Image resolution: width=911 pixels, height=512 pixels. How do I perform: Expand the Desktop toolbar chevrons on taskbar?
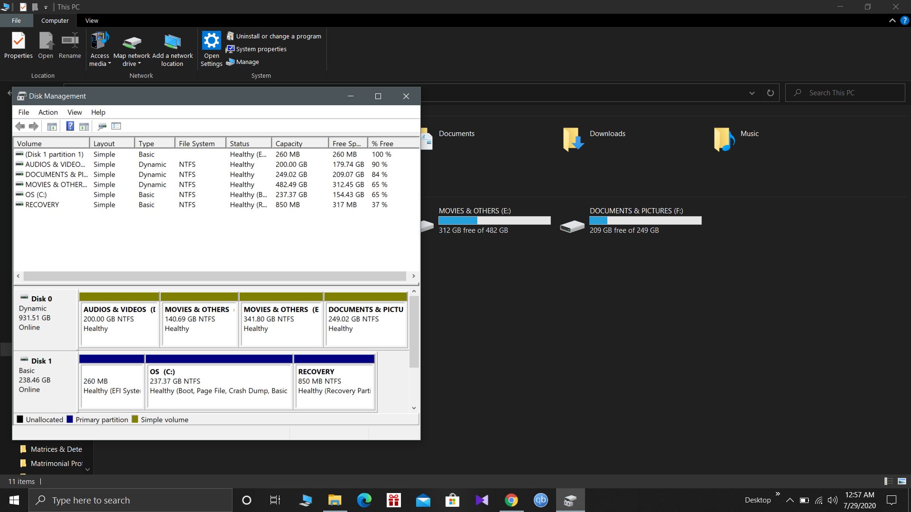pyautogui.click(x=778, y=494)
